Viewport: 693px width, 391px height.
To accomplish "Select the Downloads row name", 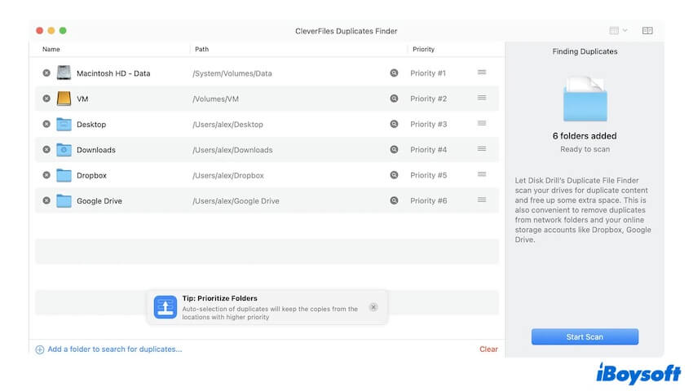I will tap(96, 150).
